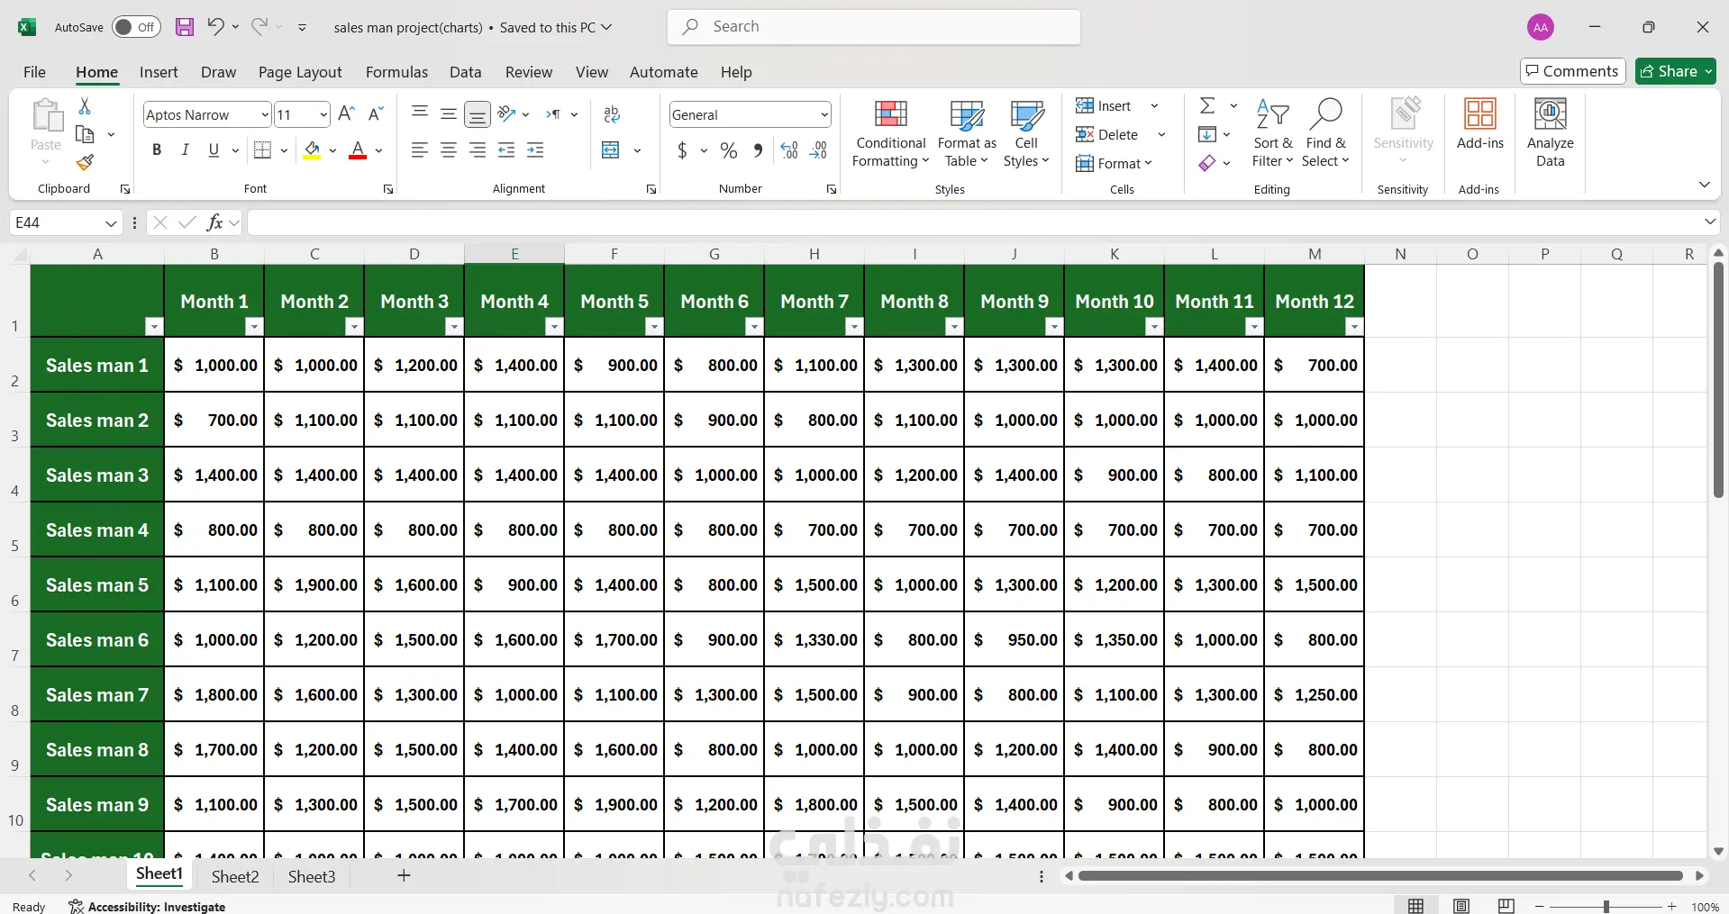Increase font size with larger A icon

click(346, 113)
